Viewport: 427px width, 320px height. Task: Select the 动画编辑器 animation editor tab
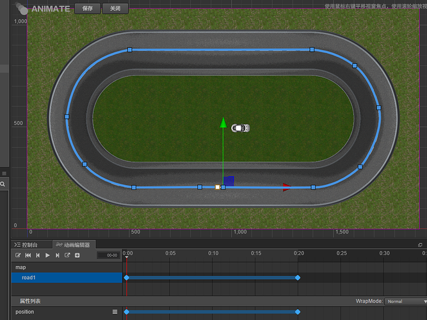coord(75,244)
